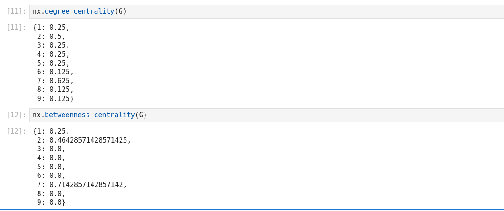504x211 pixels.
Task: Click the final betweenness output line 9: 0.0}
Action: click(51, 202)
